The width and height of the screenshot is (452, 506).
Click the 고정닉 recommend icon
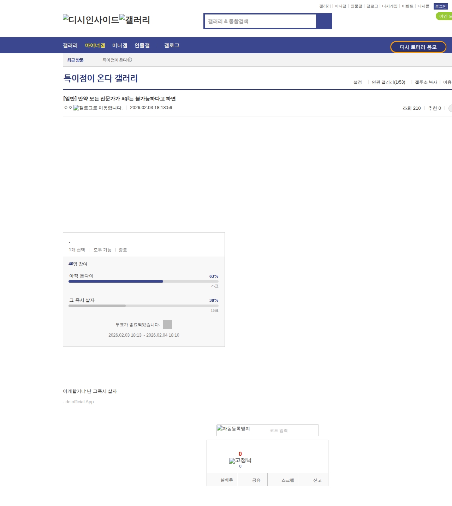[240, 460]
